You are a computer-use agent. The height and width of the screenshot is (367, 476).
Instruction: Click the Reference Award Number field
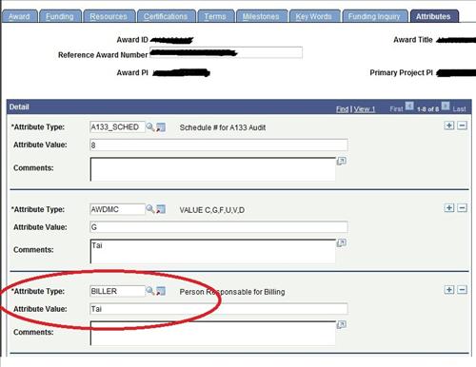226,52
